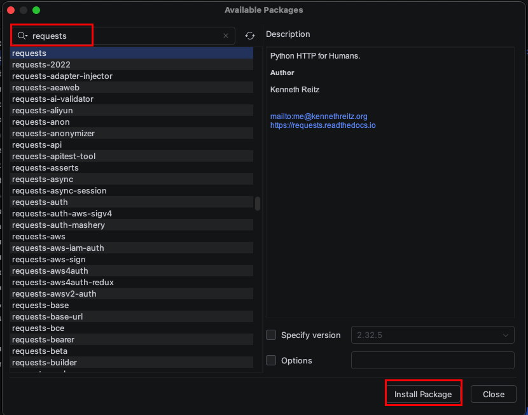Enable the Specify version checkbox
This screenshot has width=528, height=415.
pos(271,335)
